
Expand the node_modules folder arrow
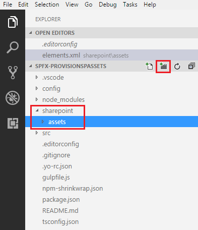[x=37, y=99]
